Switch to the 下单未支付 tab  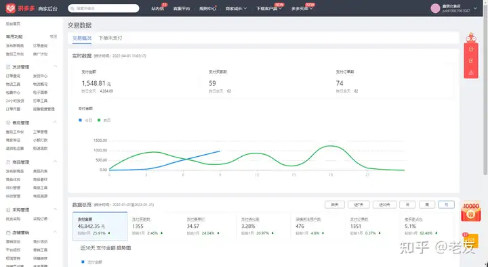pos(110,38)
